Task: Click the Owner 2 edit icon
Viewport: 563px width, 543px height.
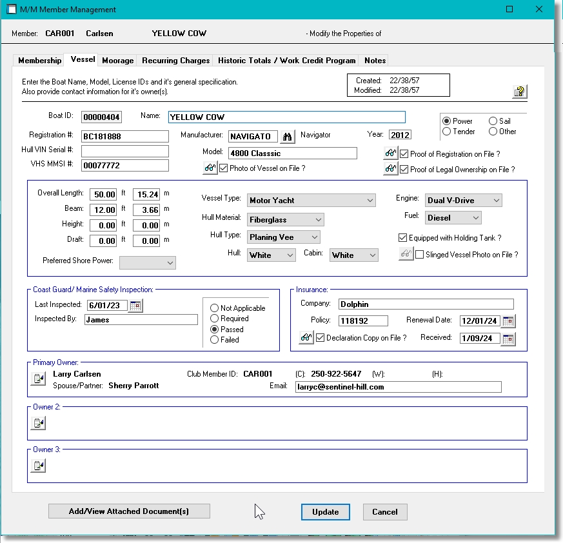Action: tap(38, 423)
